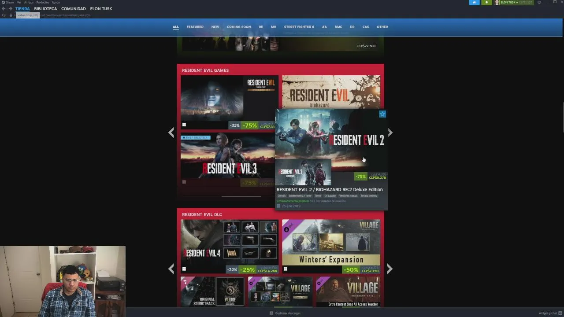Image resolution: width=564 pixels, height=317 pixels.
Task: Open the Winters' Expansion DLC card
Action: coord(331,247)
